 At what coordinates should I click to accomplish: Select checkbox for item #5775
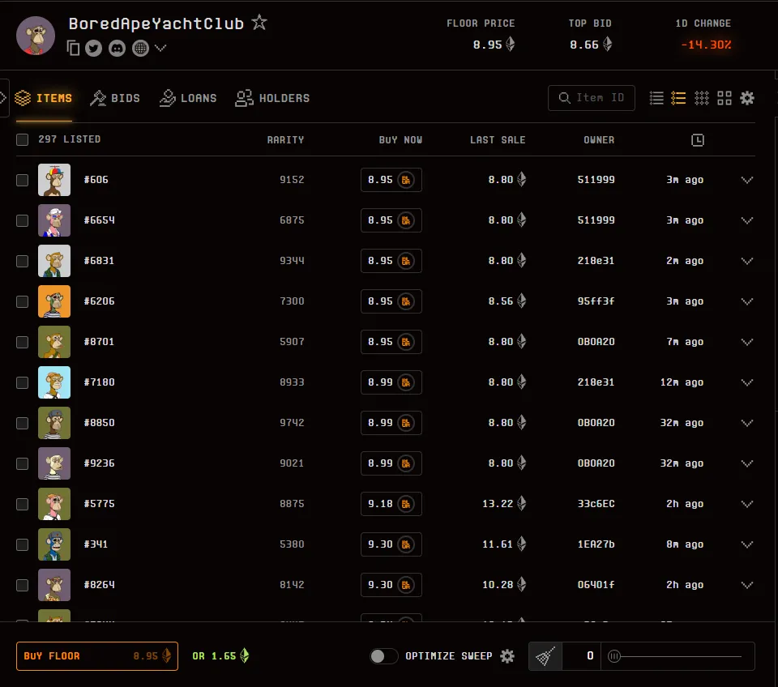coord(23,505)
